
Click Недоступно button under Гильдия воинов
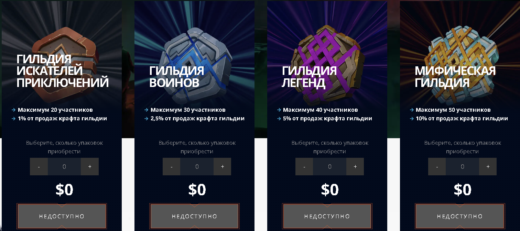click(195, 216)
